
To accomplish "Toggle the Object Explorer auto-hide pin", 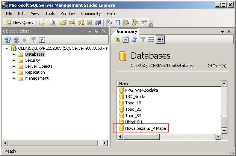I will [x=97, y=31].
